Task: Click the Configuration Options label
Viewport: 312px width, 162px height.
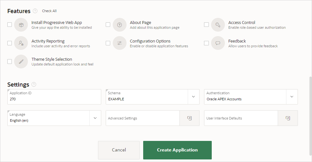Action: pos(150,41)
